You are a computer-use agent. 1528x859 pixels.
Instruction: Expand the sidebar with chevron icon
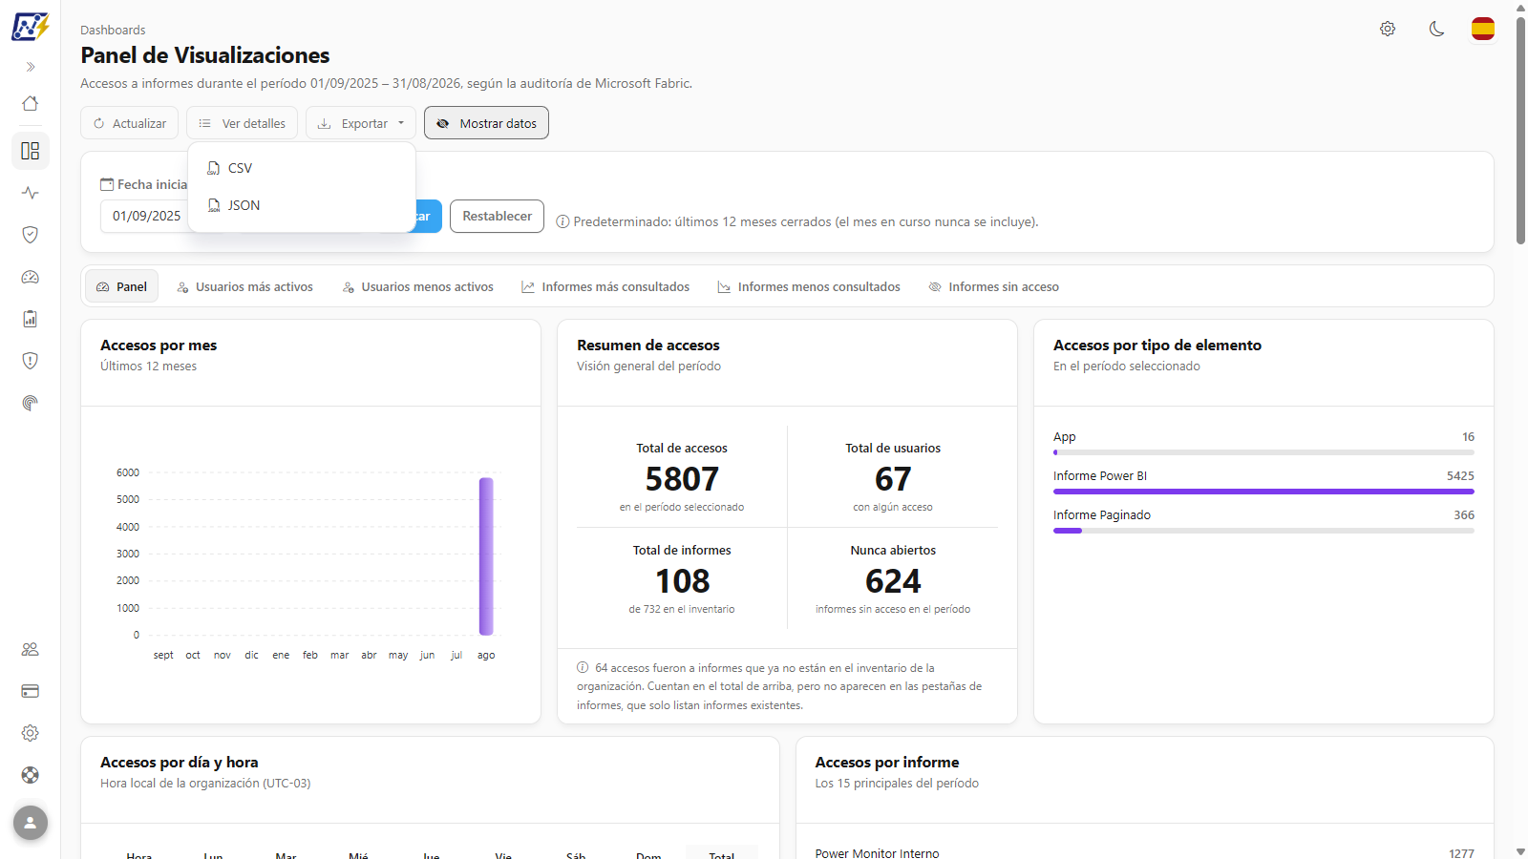point(31,67)
